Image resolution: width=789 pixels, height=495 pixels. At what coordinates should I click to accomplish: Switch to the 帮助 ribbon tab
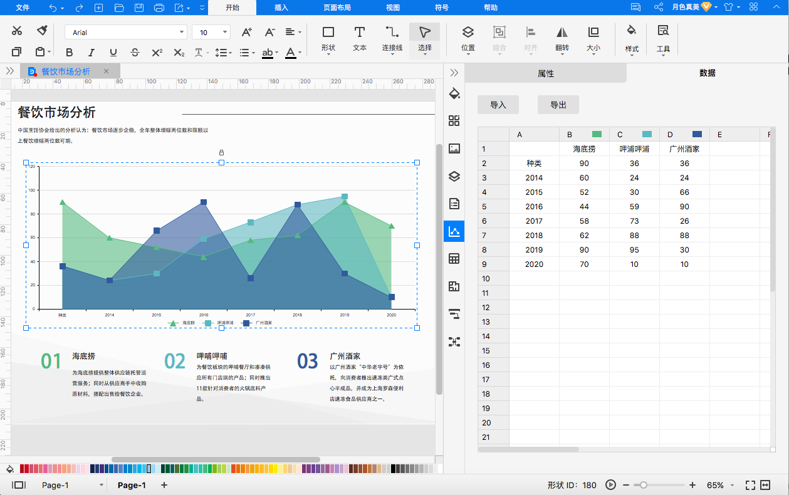[x=491, y=8]
